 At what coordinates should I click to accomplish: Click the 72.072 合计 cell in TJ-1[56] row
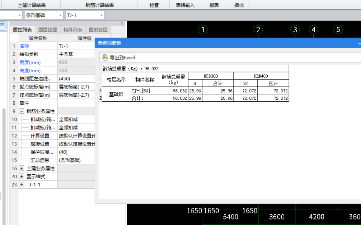click(x=273, y=91)
